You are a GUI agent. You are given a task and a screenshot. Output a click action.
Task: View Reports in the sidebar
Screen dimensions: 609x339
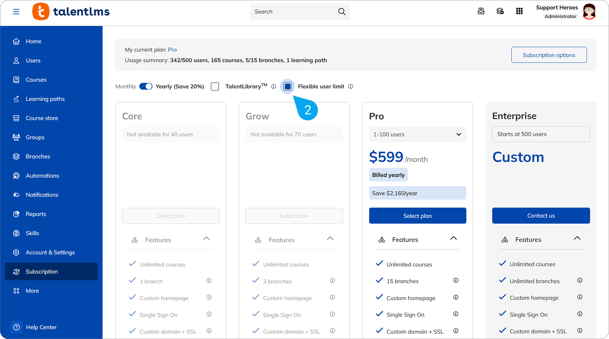pyautogui.click(x=51, y=214)
